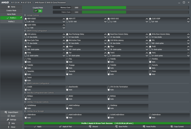Viewport: 191px width, 129px height.
Task: Open Settings label in sidebar
Action: pyautogui.click(x=13, y=120)
